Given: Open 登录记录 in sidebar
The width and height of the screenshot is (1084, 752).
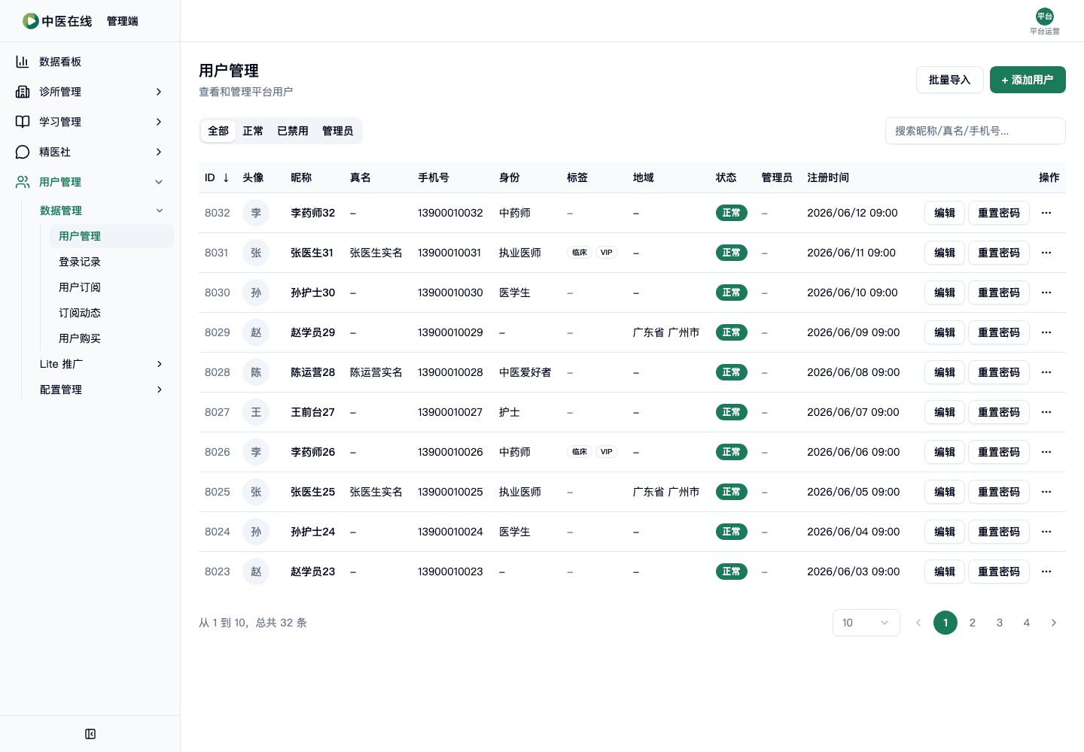Looking at the screenshot, I should [111, 262].
